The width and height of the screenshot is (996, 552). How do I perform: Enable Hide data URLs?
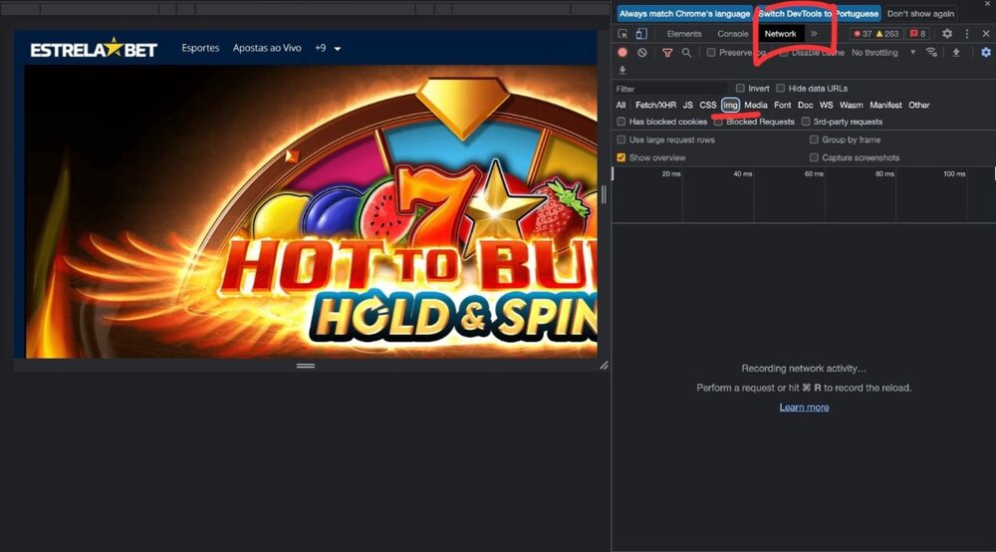(x=781, y=89)
